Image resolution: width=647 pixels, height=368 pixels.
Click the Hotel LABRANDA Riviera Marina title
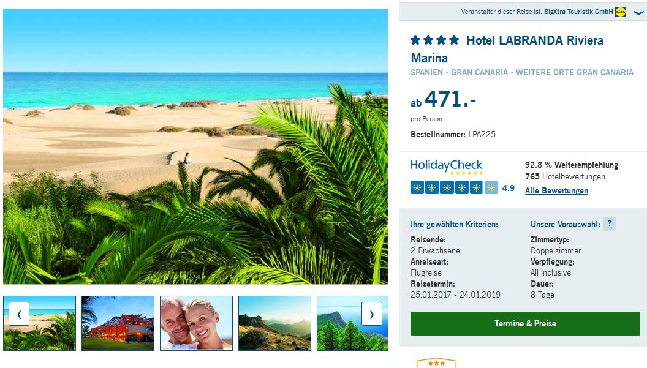coord(507,49)
